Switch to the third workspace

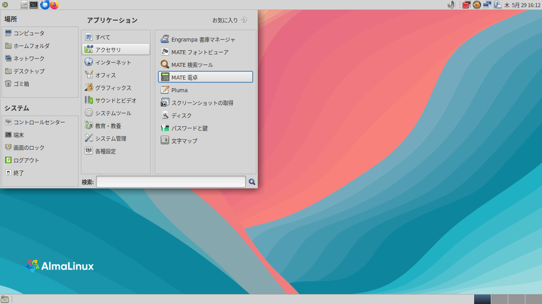point(516,299)
